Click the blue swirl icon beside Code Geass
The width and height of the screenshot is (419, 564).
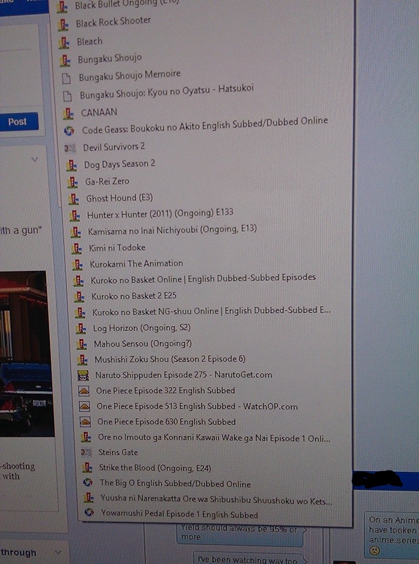(x=69, y=131)
